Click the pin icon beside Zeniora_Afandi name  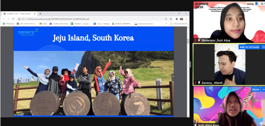tap(199, 83)
